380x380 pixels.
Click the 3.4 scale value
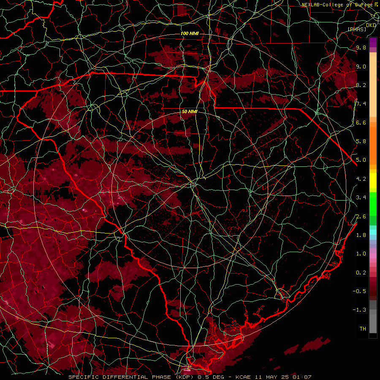tap(361, 198)
